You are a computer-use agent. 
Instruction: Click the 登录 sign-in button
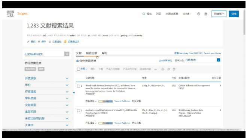(234, 14)
